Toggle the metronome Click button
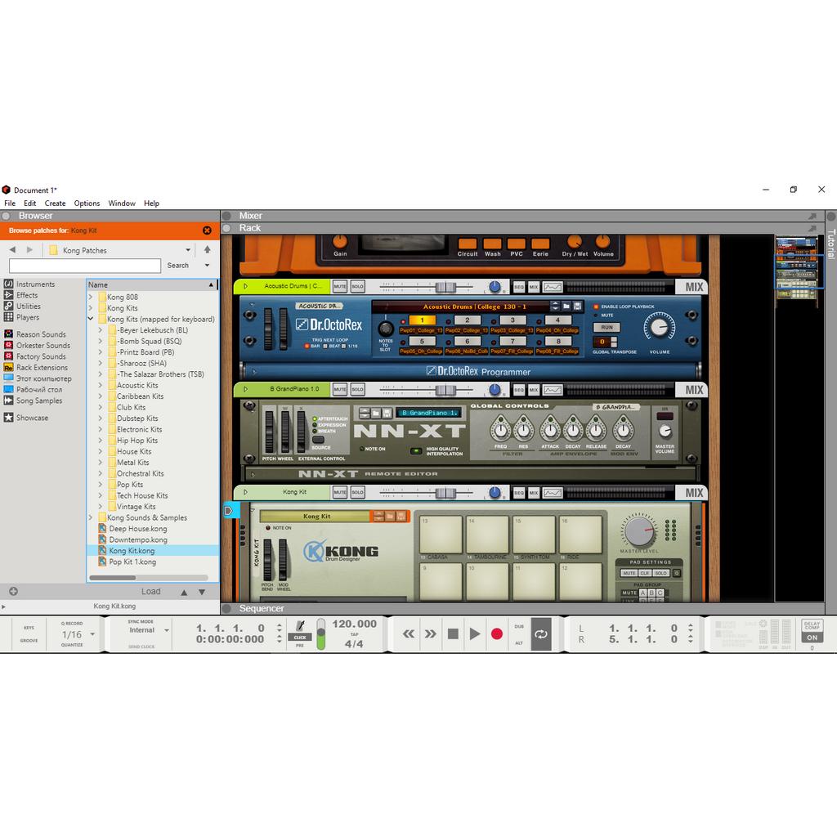The image size is (837, 837). tap(300, 629)
